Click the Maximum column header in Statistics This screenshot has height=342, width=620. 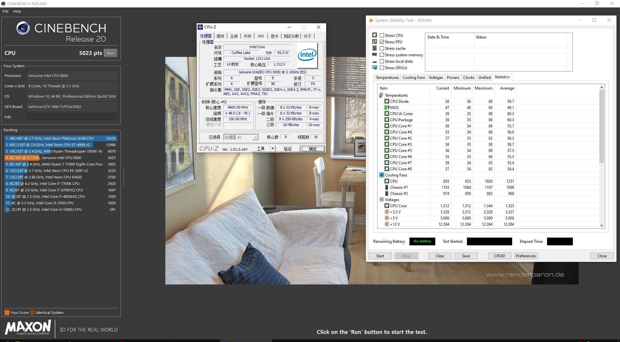pyautogui.click(x=483, y=88)
